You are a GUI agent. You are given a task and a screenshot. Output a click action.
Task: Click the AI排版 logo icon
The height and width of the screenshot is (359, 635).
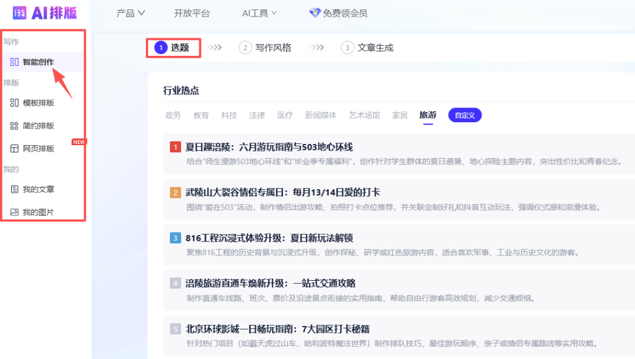(19, 13)
